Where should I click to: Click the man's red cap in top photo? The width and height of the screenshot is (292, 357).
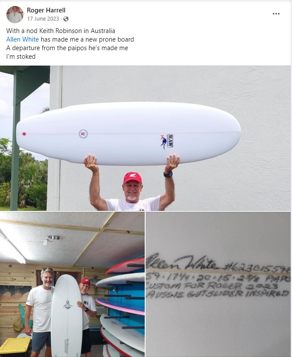132,177
